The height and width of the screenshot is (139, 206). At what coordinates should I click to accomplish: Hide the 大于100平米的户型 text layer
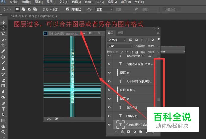[109, 81]
